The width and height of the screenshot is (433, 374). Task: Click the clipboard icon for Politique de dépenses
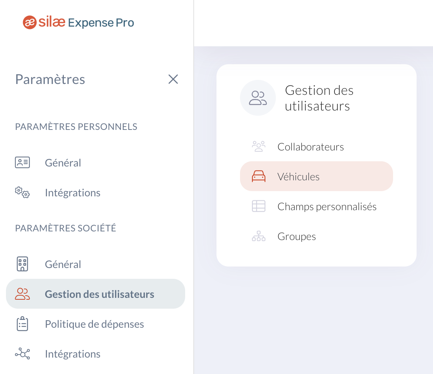22,324
